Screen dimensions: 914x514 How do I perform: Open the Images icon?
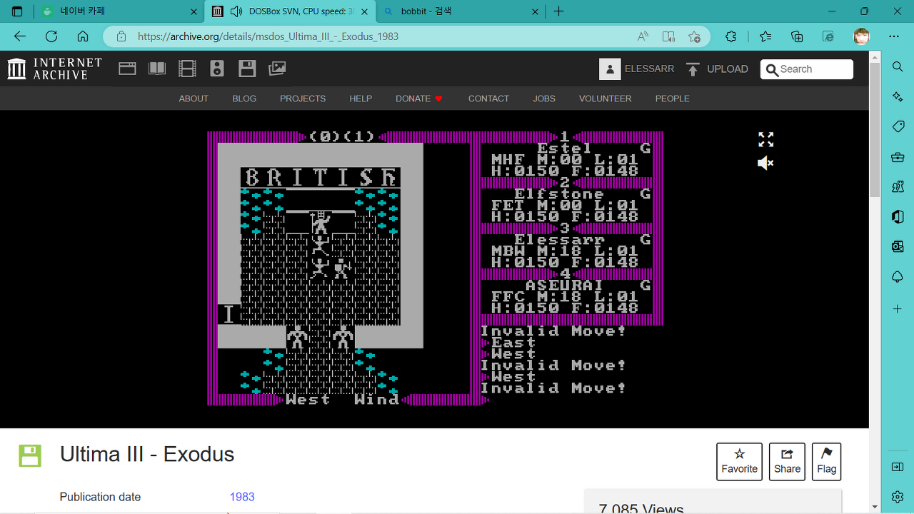tap(277, 69)
